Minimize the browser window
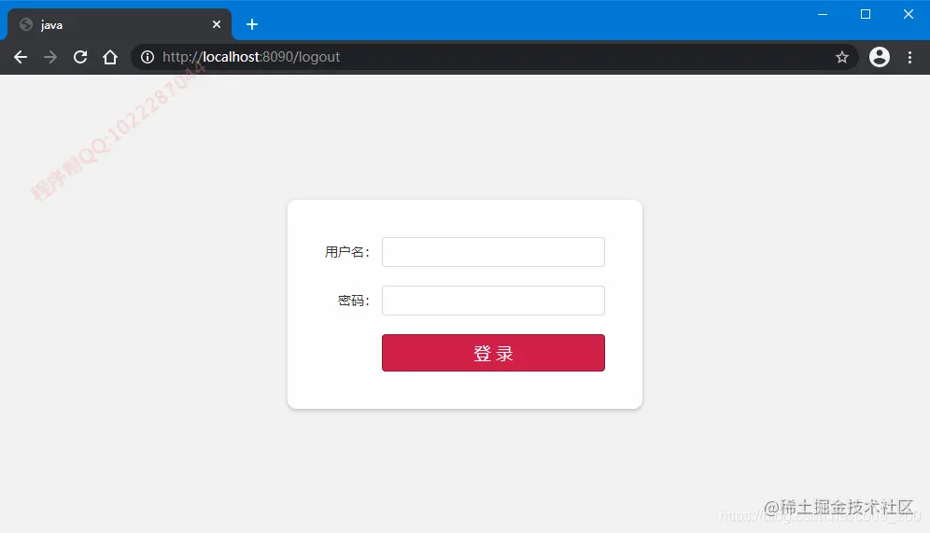 coord(822,14)
